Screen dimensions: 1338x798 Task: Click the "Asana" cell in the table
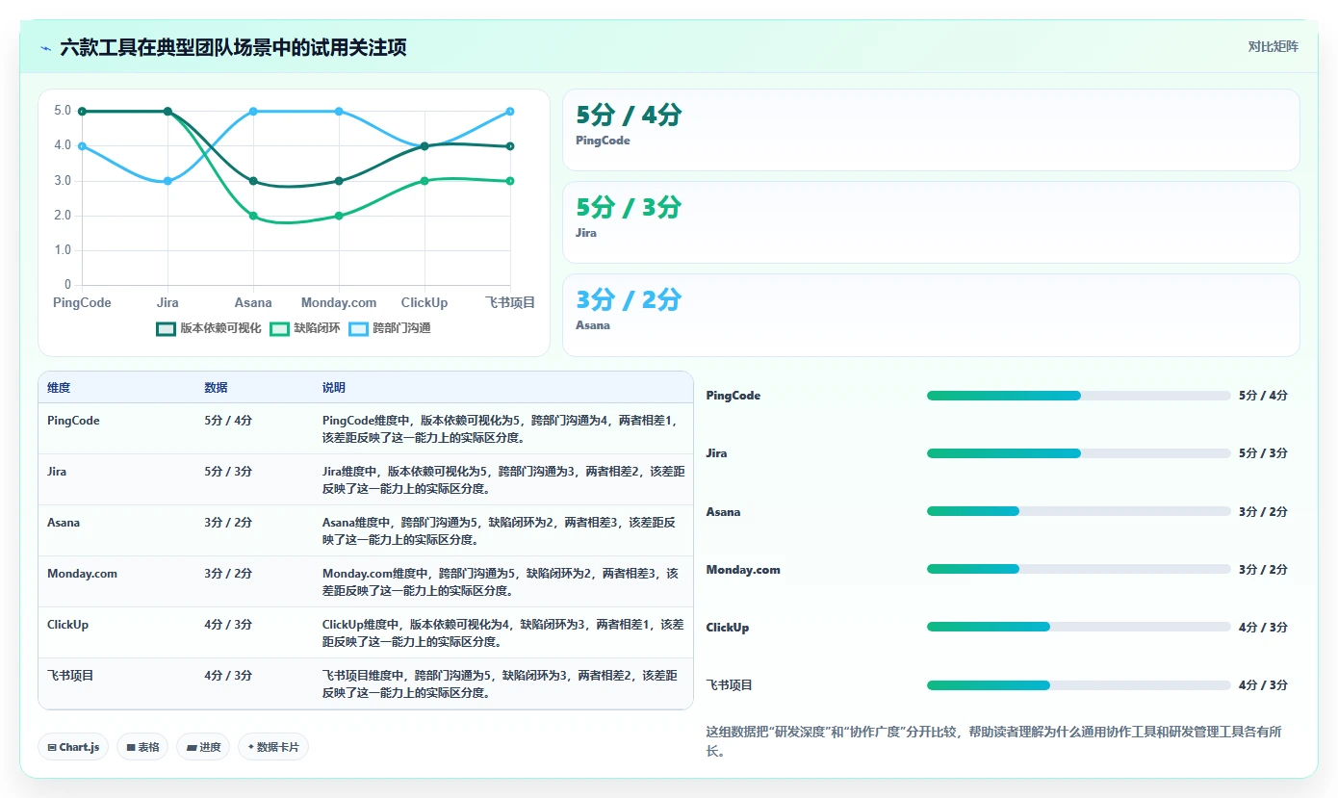coord(64,523)
